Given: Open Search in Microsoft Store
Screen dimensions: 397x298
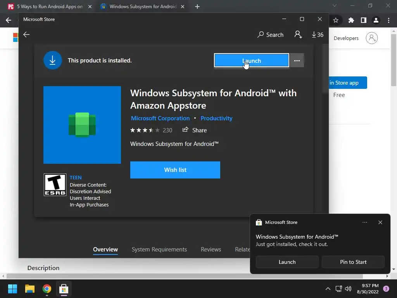Looking at the screenshot, I should point(270,35).
